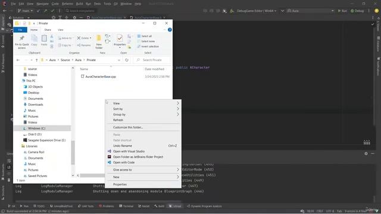Sort by Name column header
Image resolution: width=381 pixels, height=214 pixels.
[84, 69]
